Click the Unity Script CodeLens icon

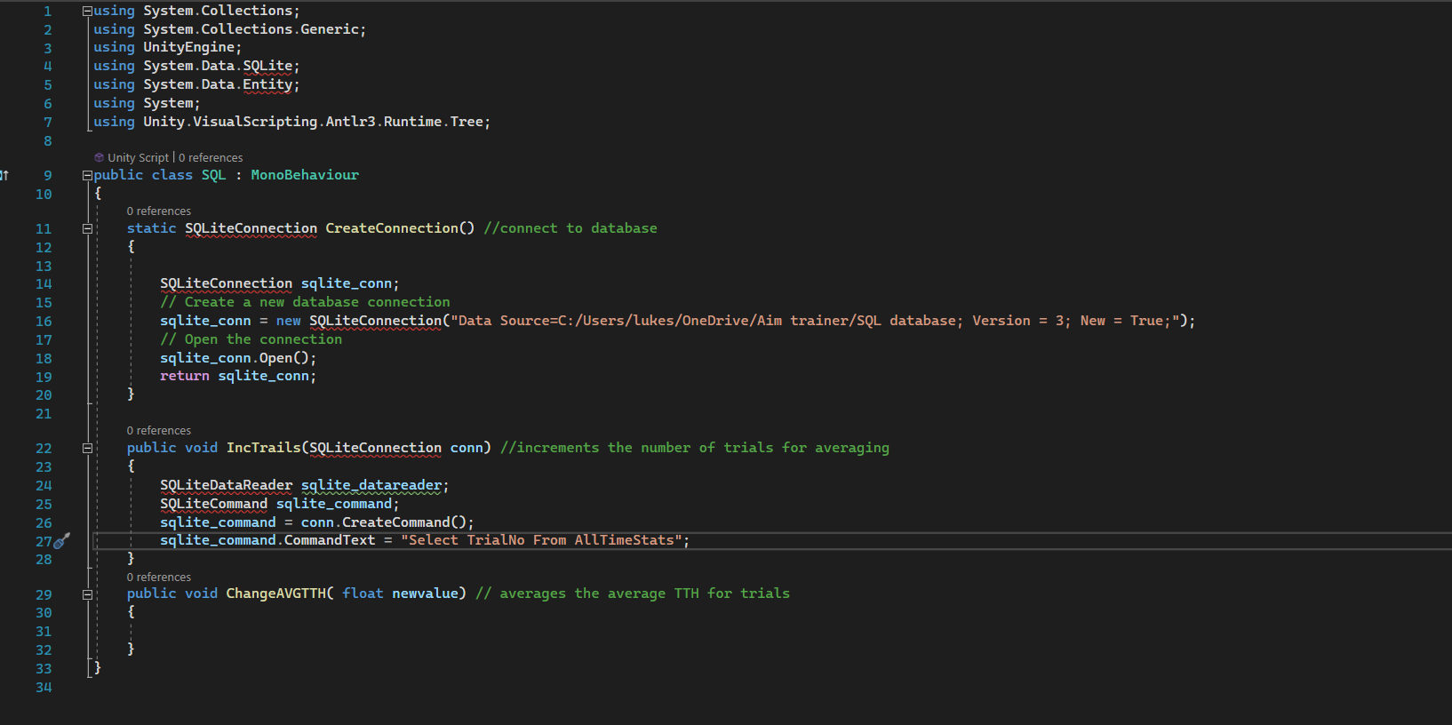point(100,157)
